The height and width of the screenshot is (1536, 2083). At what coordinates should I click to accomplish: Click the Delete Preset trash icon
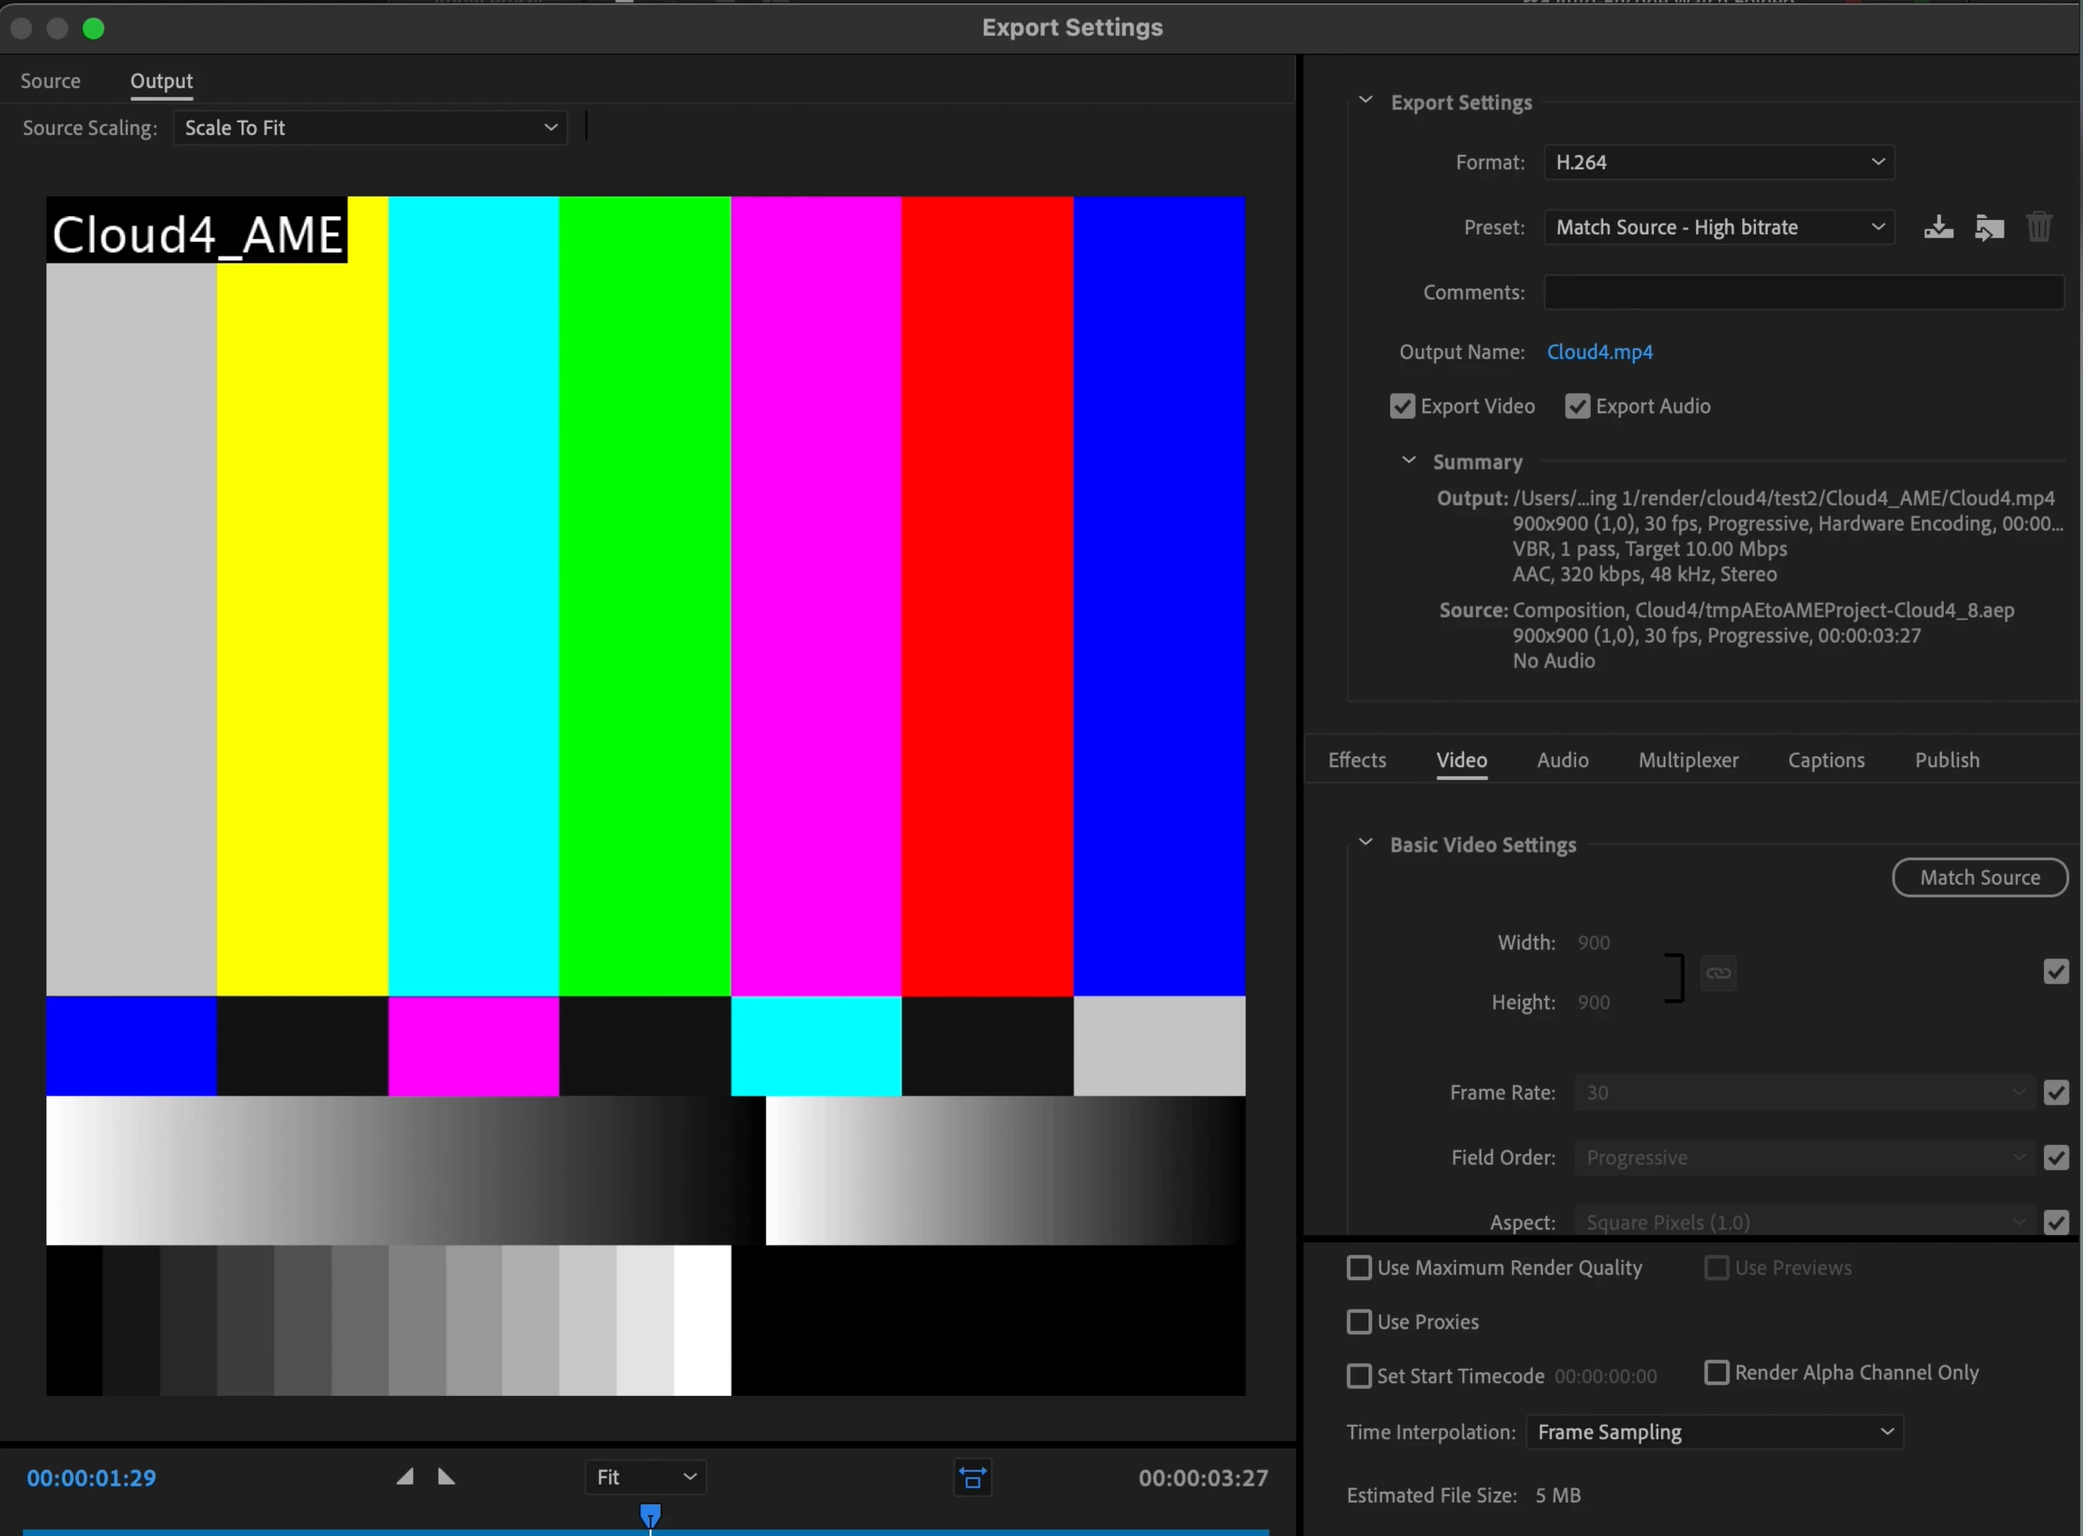[x=2038, y=227]
